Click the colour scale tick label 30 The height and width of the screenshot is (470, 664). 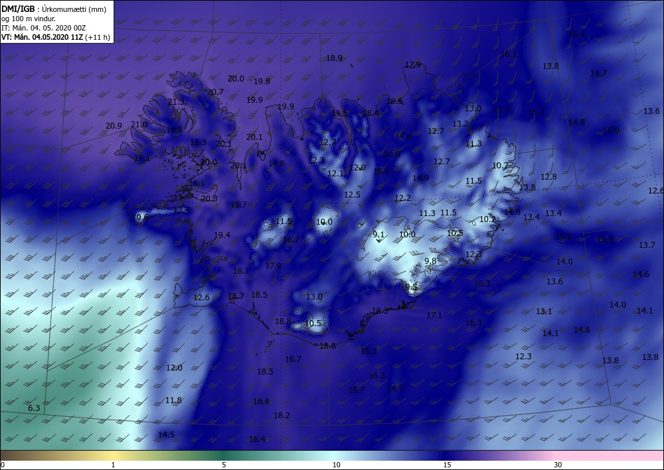(558, 465)
